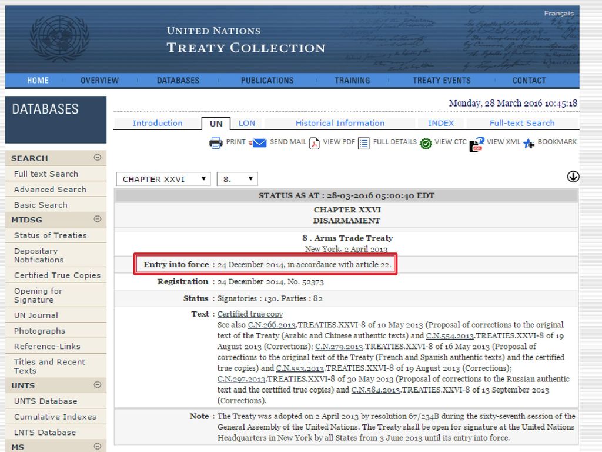Click the 'Signatories : 130. Parties : 82' status text
The image size is (602, 452).
(270, 298)
